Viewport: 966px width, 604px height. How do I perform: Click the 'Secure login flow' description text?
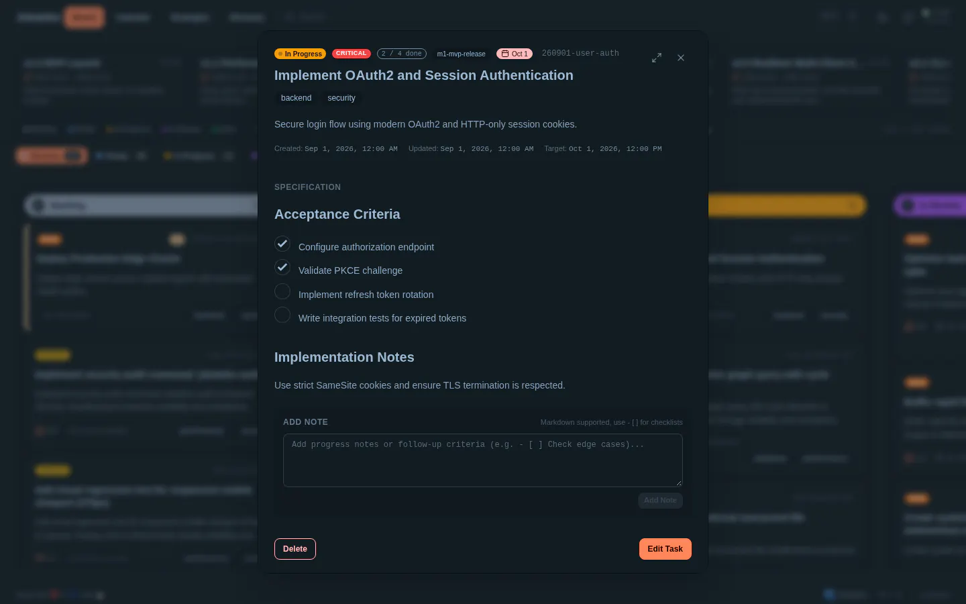[x=425, y=124]
